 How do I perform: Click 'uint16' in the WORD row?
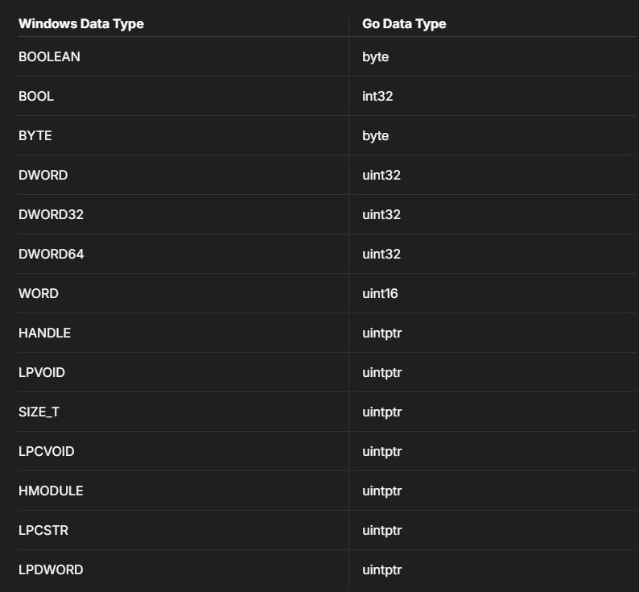[x=380, y=294]
